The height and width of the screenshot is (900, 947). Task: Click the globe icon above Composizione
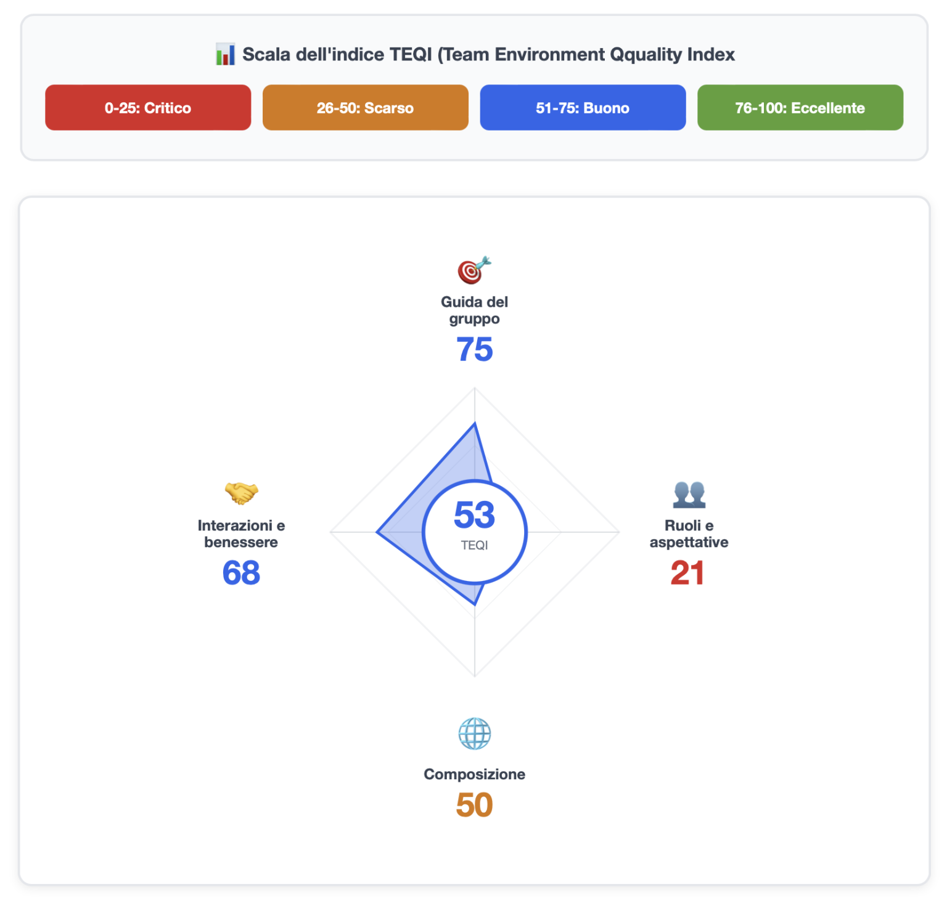[x=474, y=734]
